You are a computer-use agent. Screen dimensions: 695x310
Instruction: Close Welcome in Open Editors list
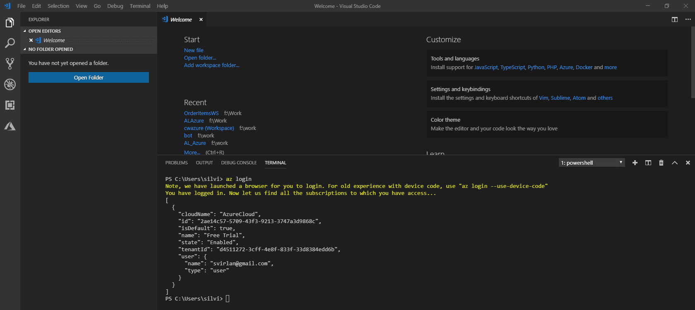[31, 40]
